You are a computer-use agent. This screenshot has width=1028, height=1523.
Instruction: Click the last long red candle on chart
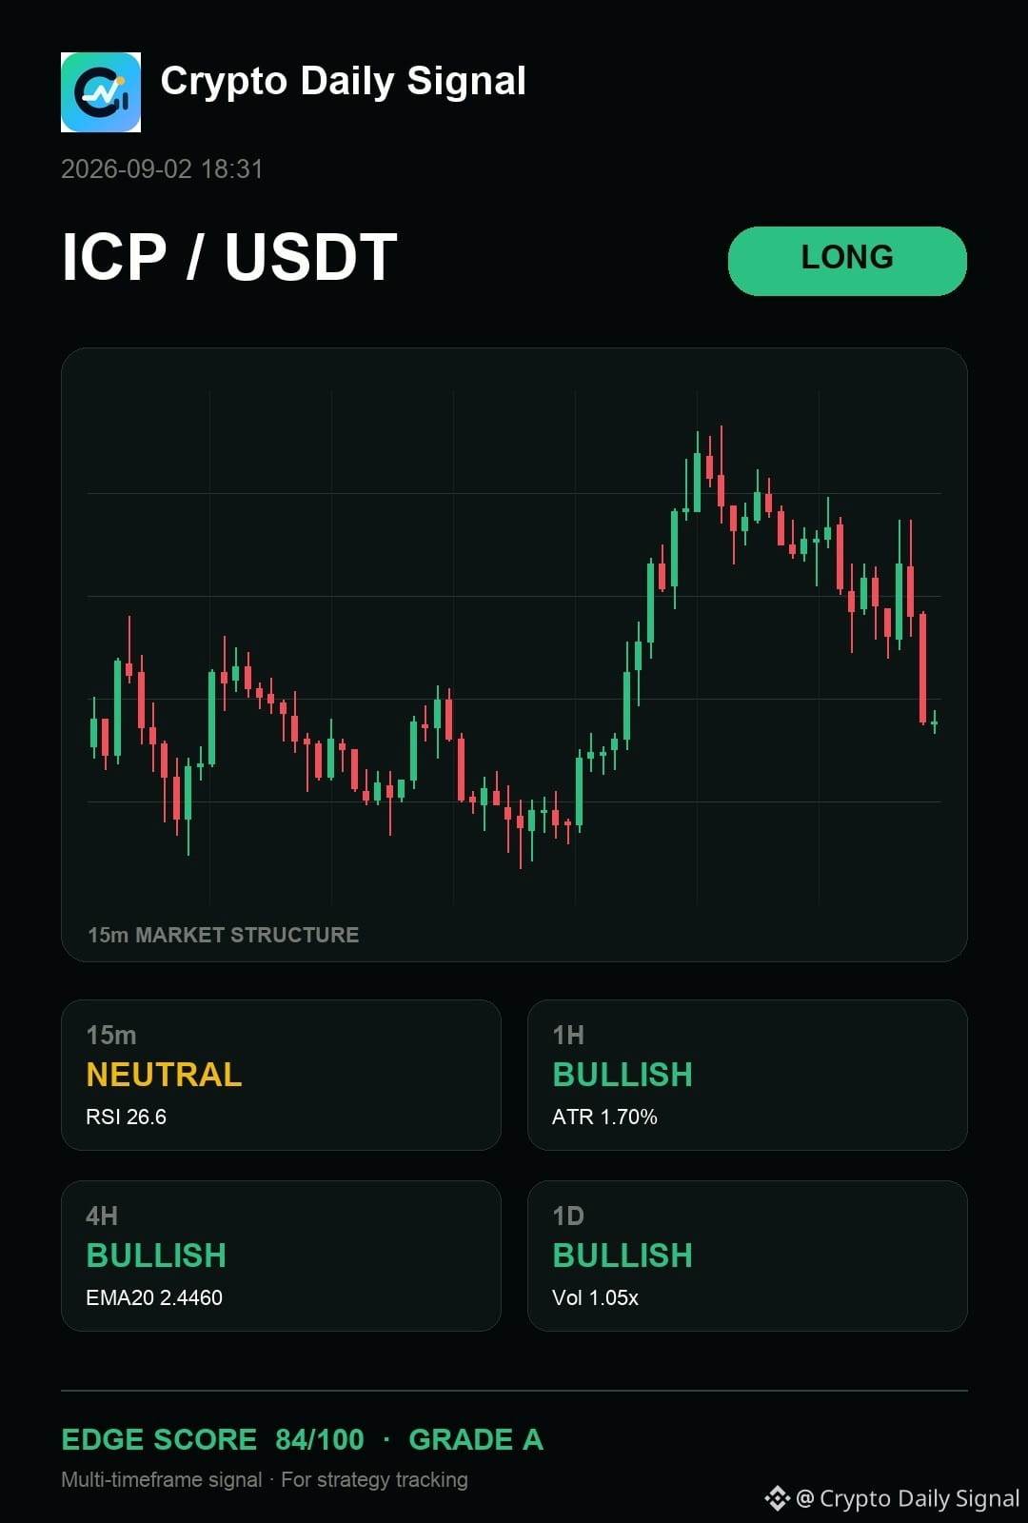tap(922, 667)
